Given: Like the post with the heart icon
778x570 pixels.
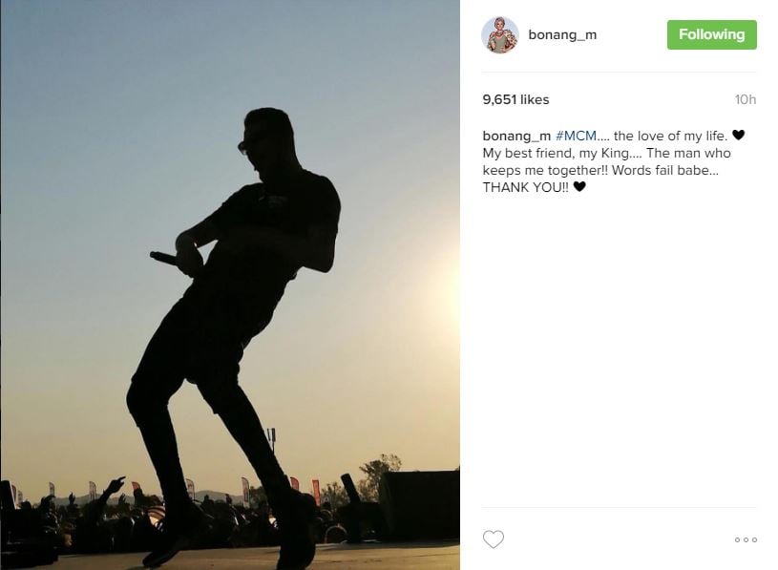Looking at the screenshot, I should 494,539.
